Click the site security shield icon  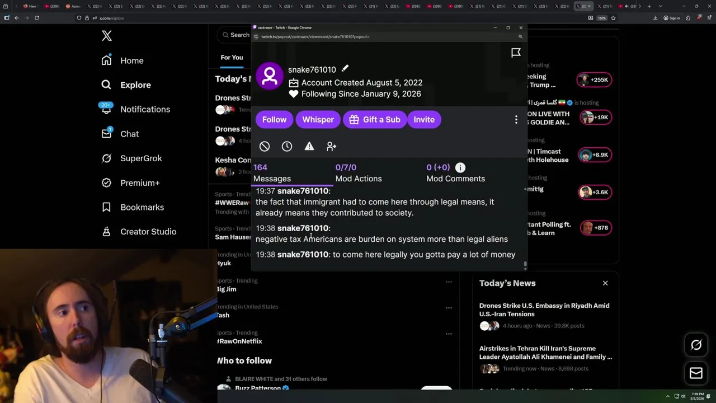pos(79,18)
